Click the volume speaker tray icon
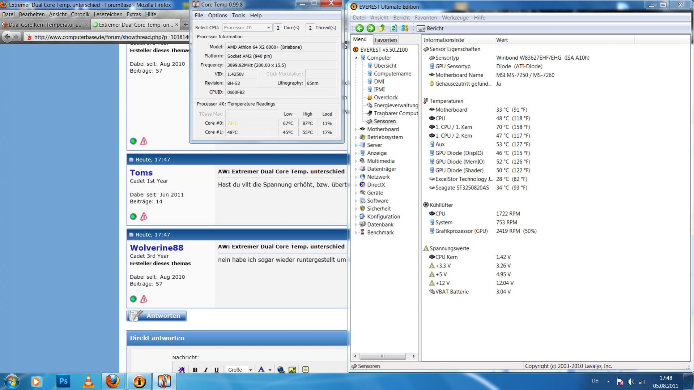Image resolution: width=694 pixels, height=390 pixels. [631, 382]
